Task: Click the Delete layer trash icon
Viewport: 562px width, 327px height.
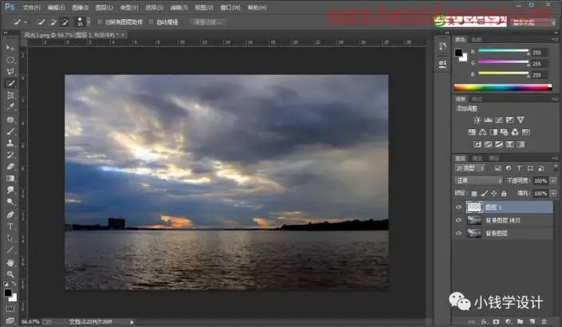Action: click(x=544, y=321)
